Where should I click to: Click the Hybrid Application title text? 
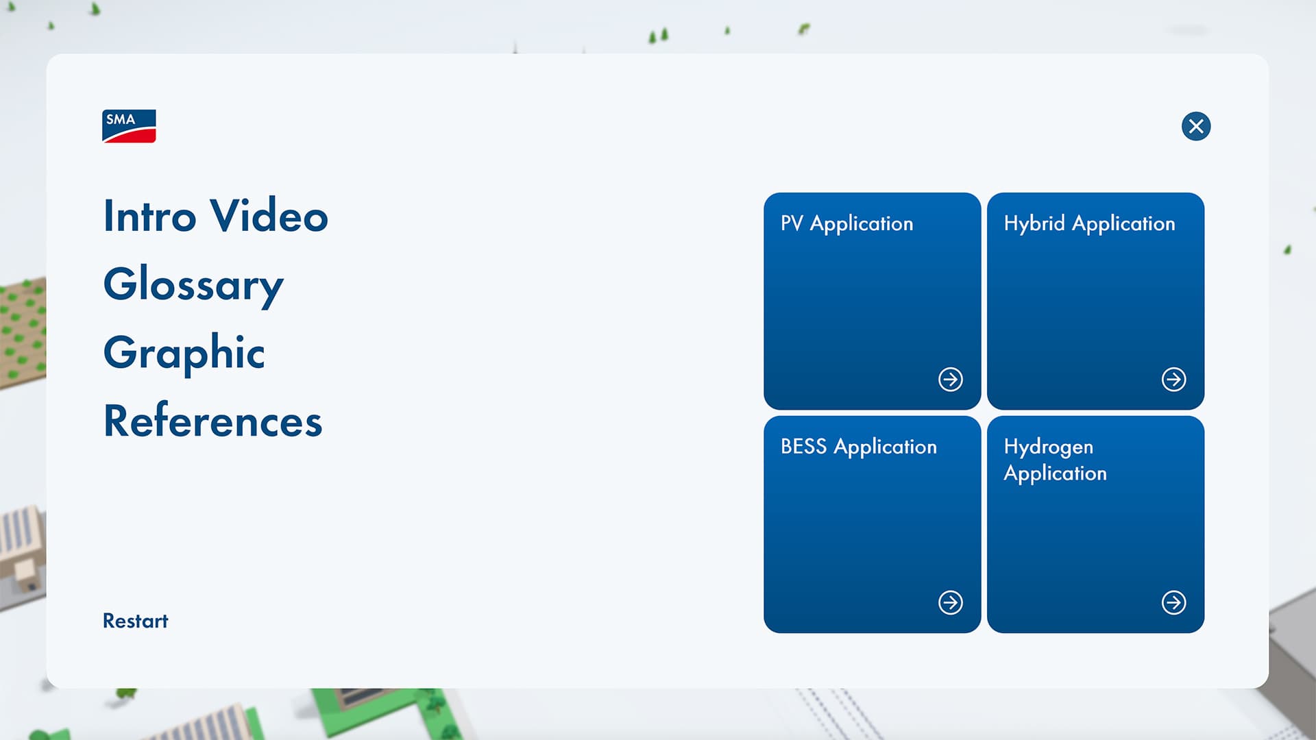click(x=1089, y=223)
